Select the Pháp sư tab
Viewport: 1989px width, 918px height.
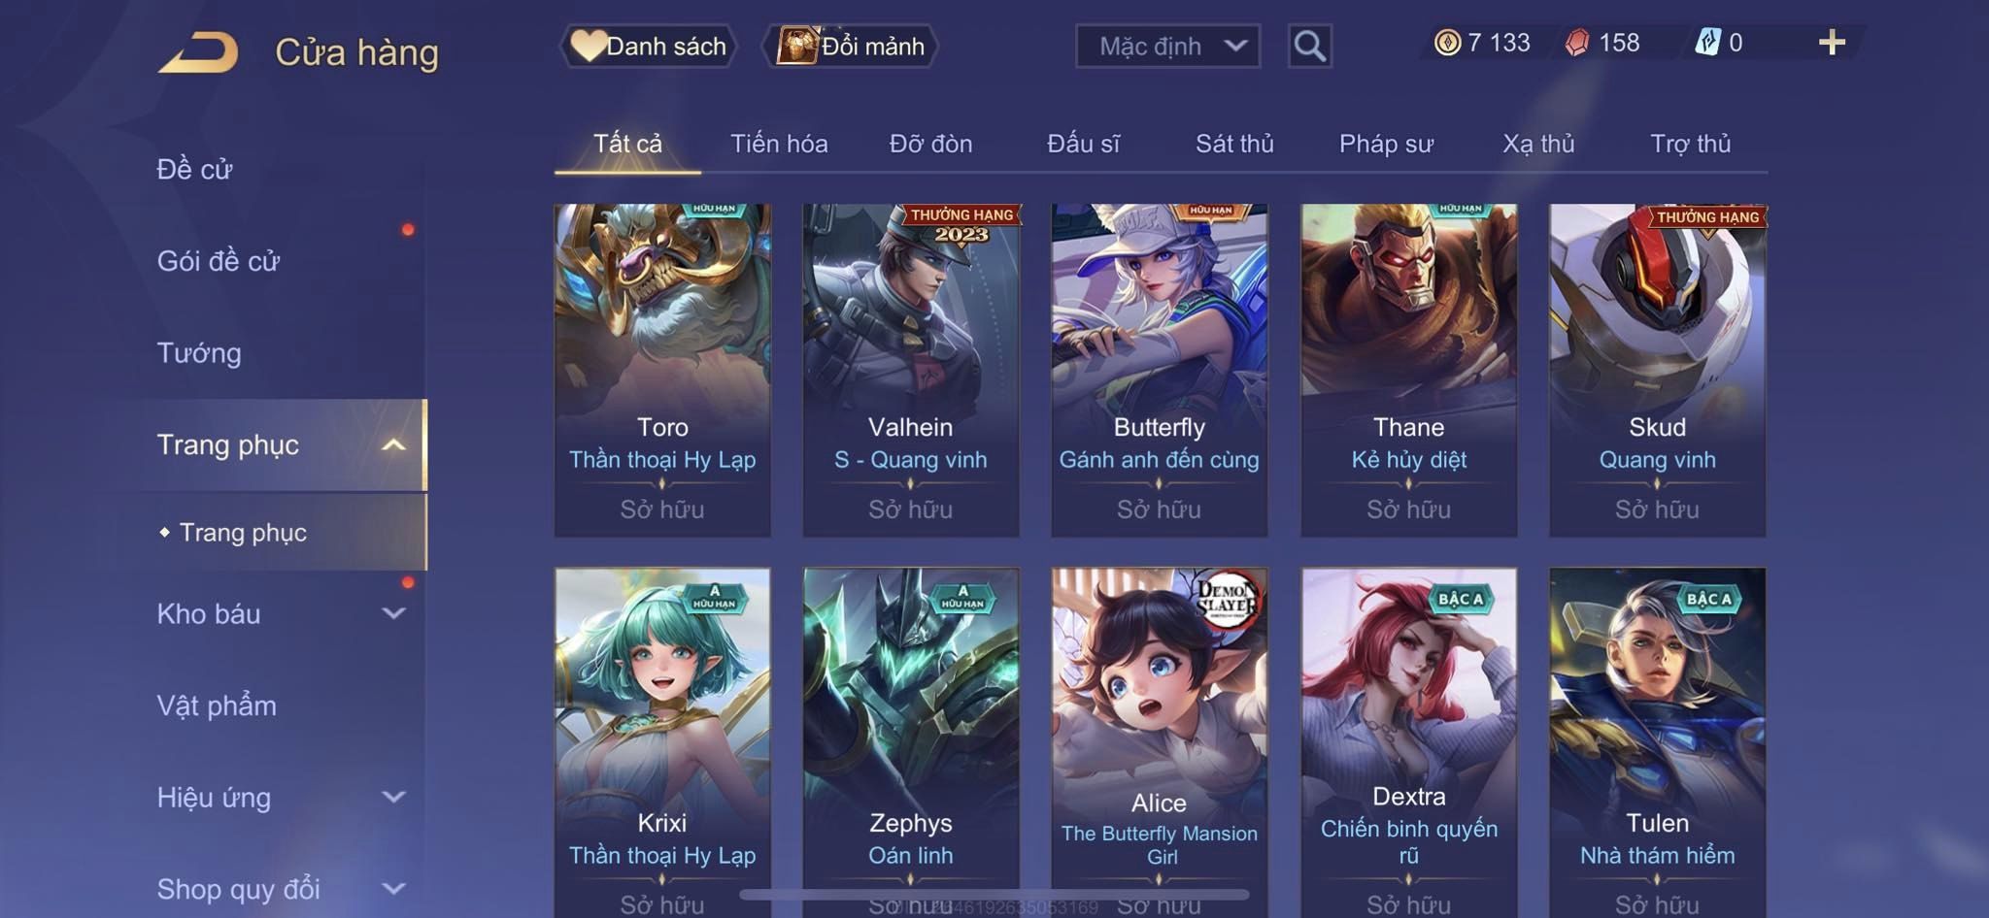click(x=1386, y=144)
